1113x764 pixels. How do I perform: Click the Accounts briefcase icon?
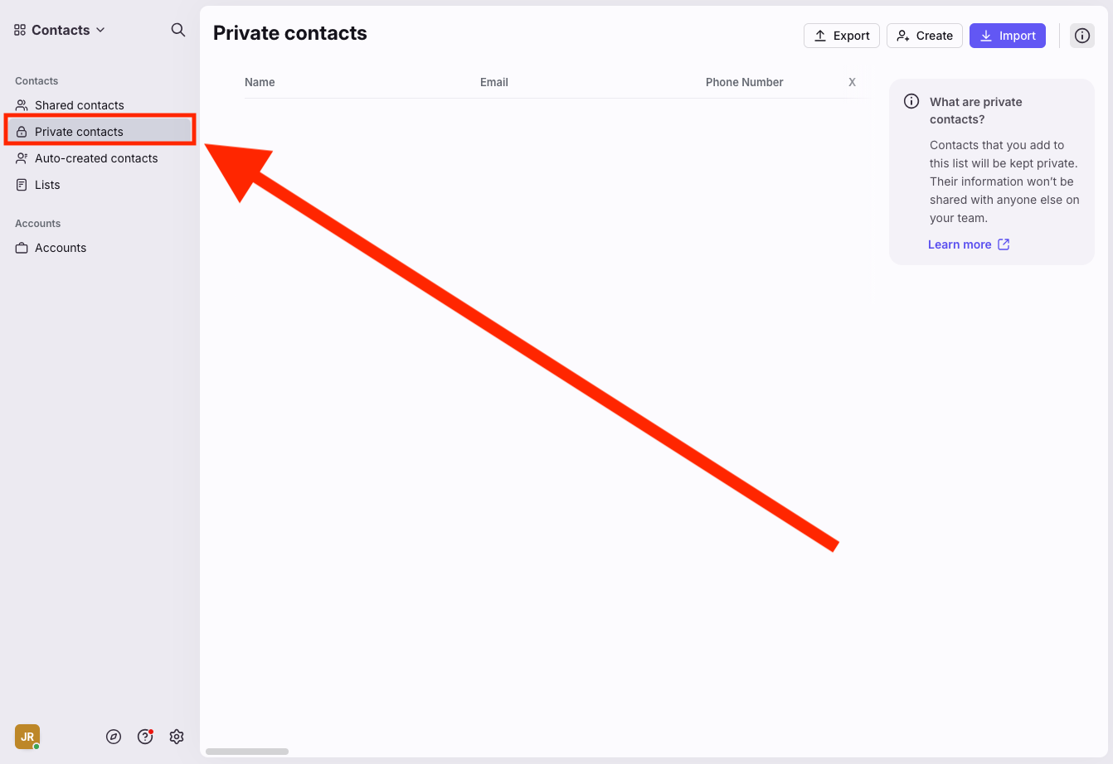click(22, 248)
